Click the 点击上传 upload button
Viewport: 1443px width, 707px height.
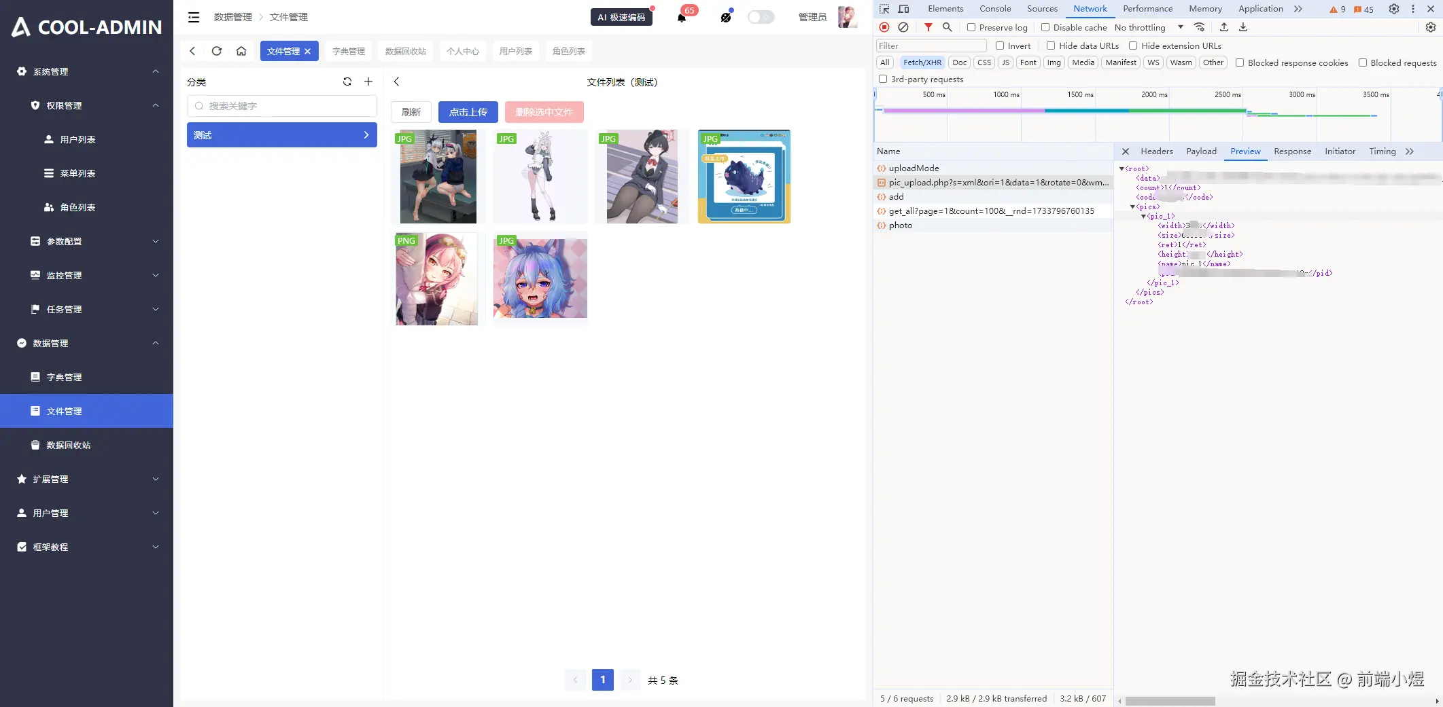(468, 112)
